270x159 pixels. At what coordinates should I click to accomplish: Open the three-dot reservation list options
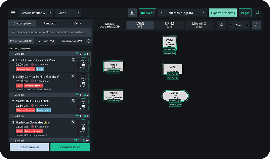(89, 41)
